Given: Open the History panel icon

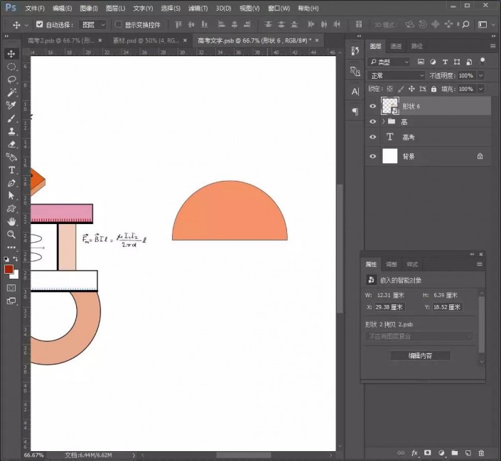Looking at the screenshot, I should point(355,51).
